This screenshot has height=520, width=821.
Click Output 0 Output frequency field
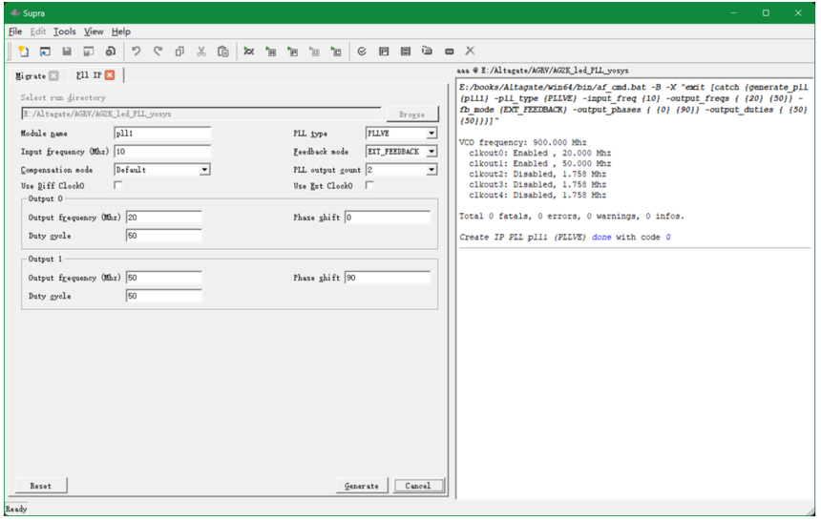(164, 218)
